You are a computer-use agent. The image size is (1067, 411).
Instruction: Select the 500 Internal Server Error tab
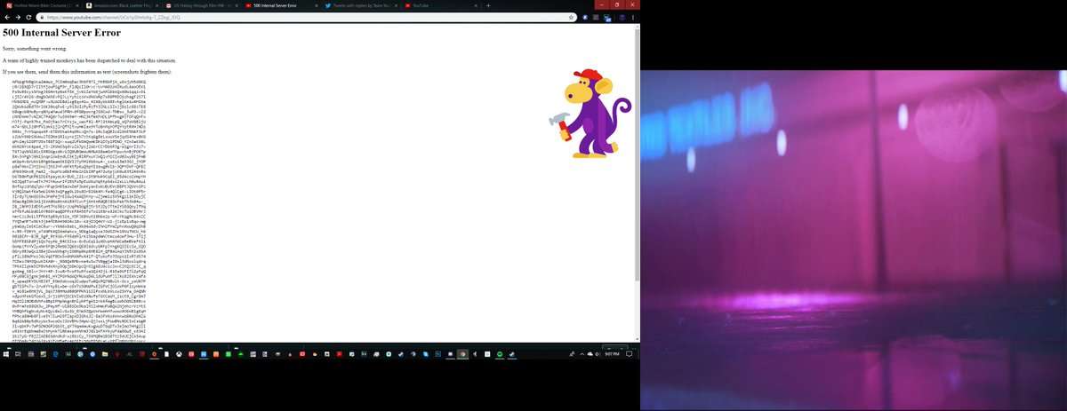point(281,5)
